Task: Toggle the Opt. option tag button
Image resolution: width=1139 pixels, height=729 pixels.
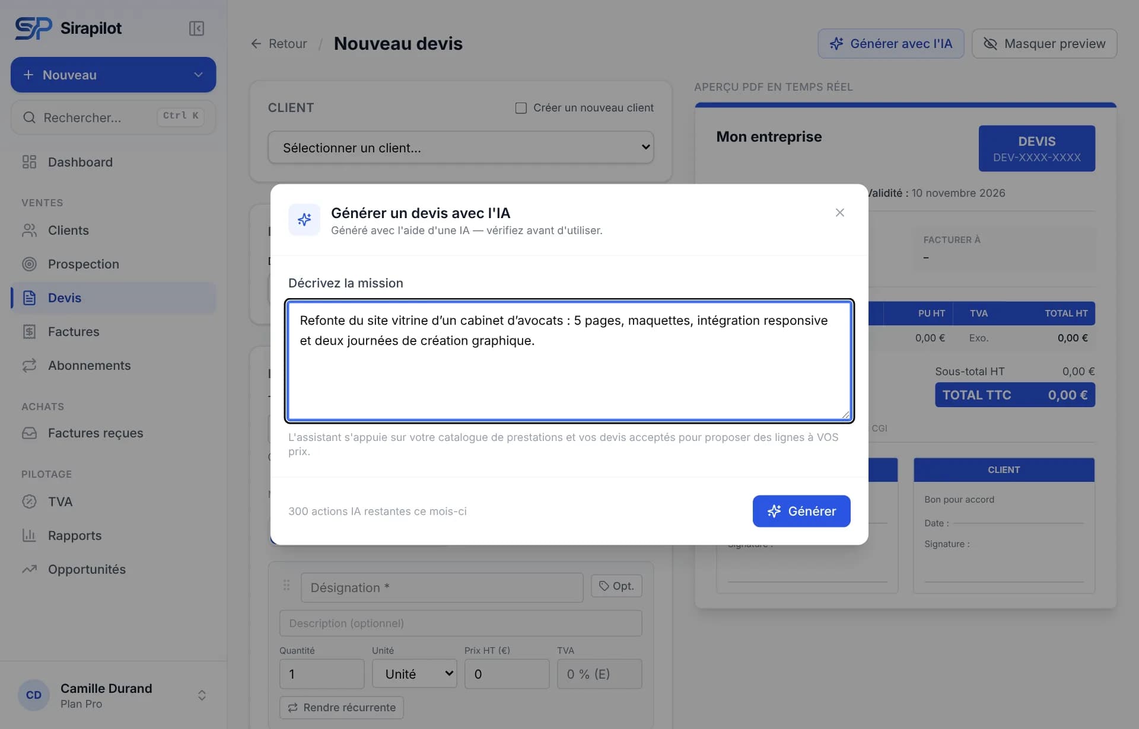Action: [616, 586]
